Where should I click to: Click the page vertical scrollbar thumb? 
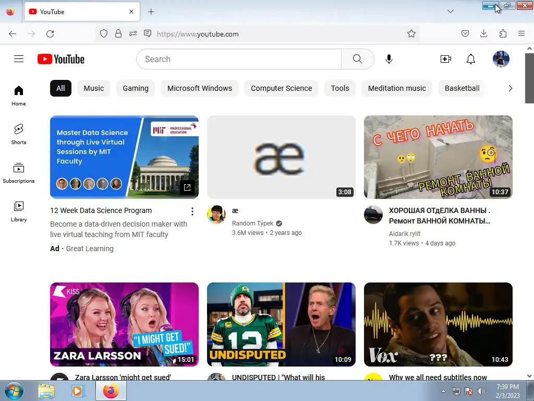click(529, 78)
